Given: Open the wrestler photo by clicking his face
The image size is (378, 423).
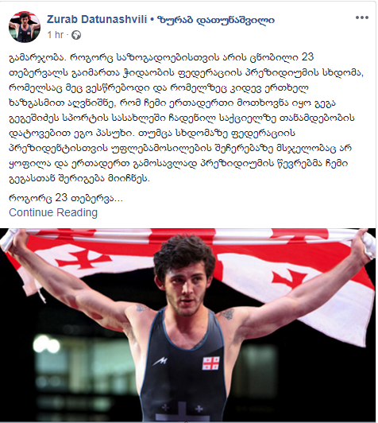Looking at the screenshot, I should pos(185,288).
